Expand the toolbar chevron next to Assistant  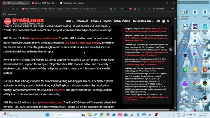[169, 9]
